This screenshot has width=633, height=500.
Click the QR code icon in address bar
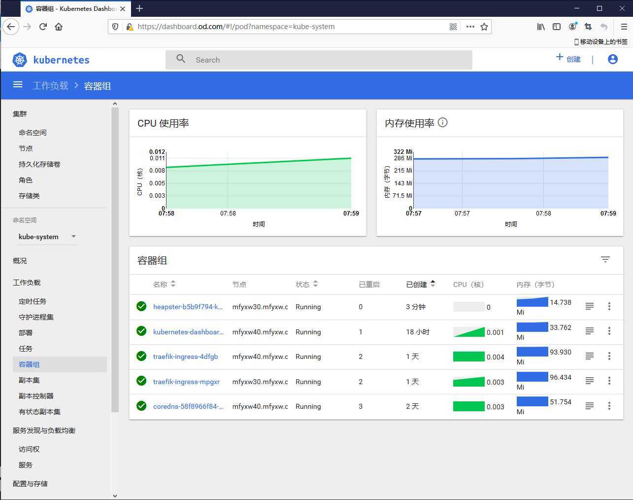(x=453, y=27)
